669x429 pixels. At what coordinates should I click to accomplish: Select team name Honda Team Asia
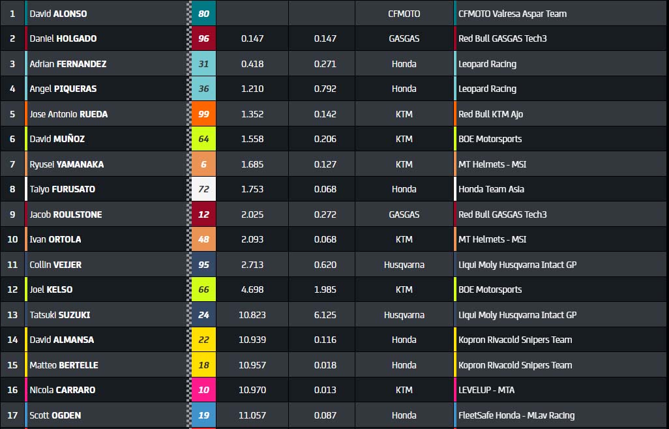tap(491, 189)
